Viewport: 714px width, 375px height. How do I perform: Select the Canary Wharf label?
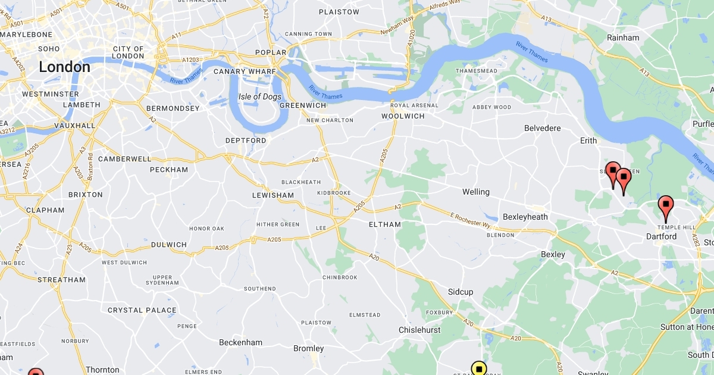[x=245, y=71]
